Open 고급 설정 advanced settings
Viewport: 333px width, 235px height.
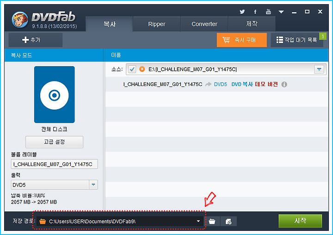55,142
